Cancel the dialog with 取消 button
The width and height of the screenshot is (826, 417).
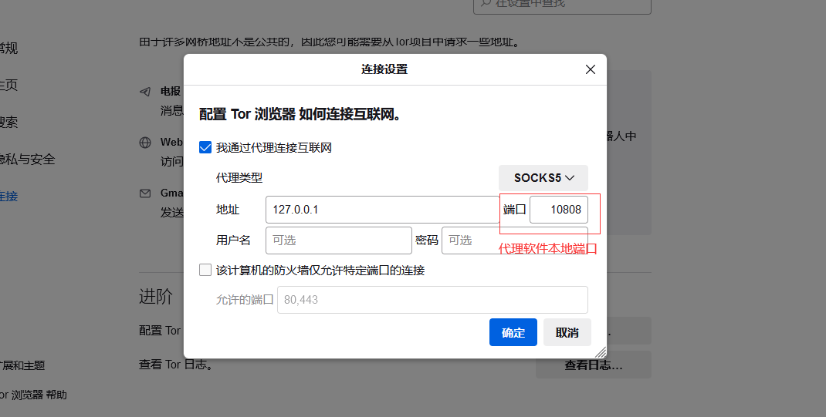click(x=567, y=332)
